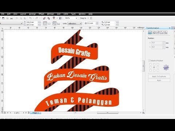This screenshot has width=175, height=131.
Task: Click the Open file icon
Action: coord(3,18)
